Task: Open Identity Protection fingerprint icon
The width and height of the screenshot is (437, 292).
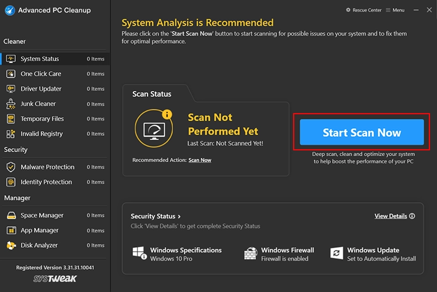Action: click(10, 182)
